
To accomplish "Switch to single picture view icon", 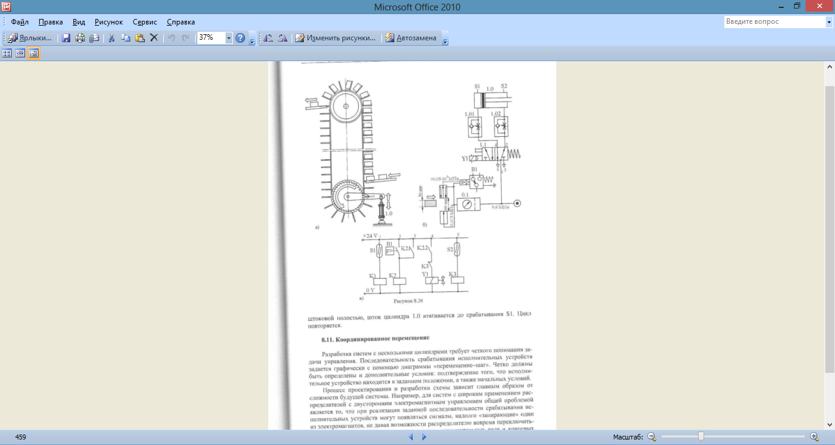I will coord(34,53).
